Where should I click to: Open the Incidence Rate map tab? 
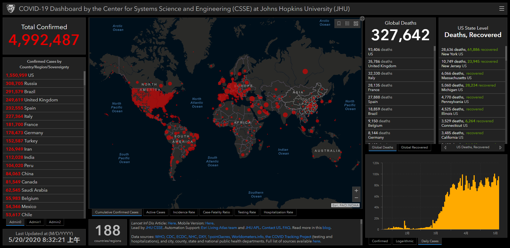point(184,212)
